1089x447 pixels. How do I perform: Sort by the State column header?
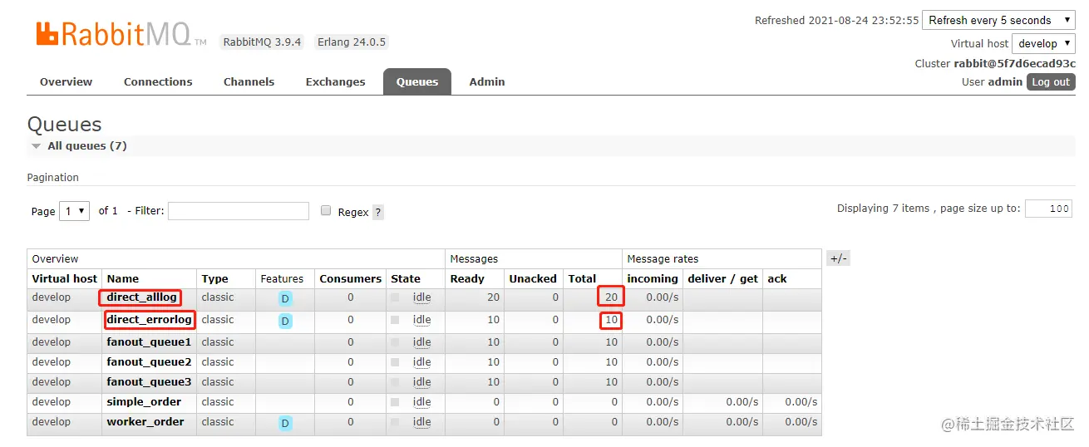(x=406, y=278)
